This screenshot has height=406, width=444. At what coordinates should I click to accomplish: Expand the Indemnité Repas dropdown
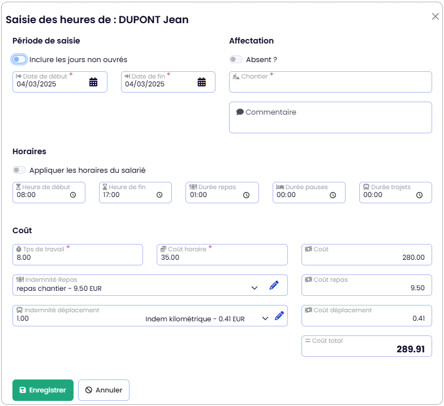[254, 288]
